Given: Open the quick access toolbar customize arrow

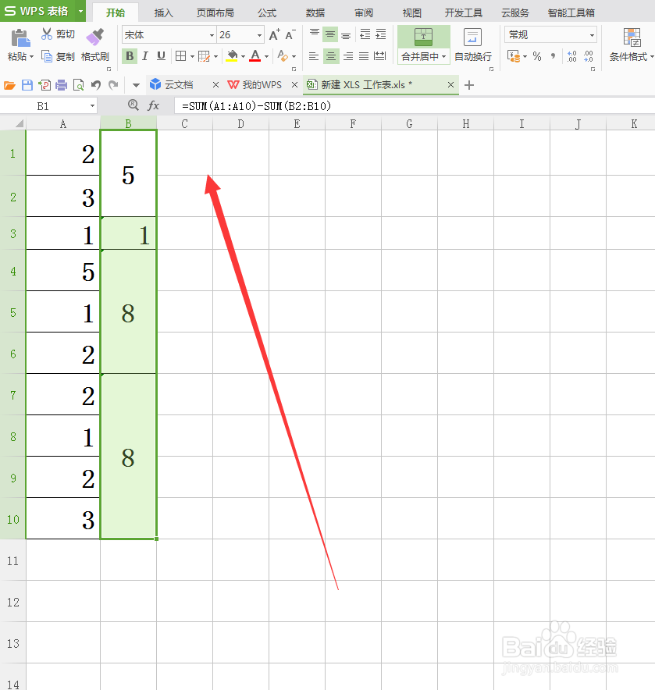Looking at the screenshot, I should coord(136,85).
